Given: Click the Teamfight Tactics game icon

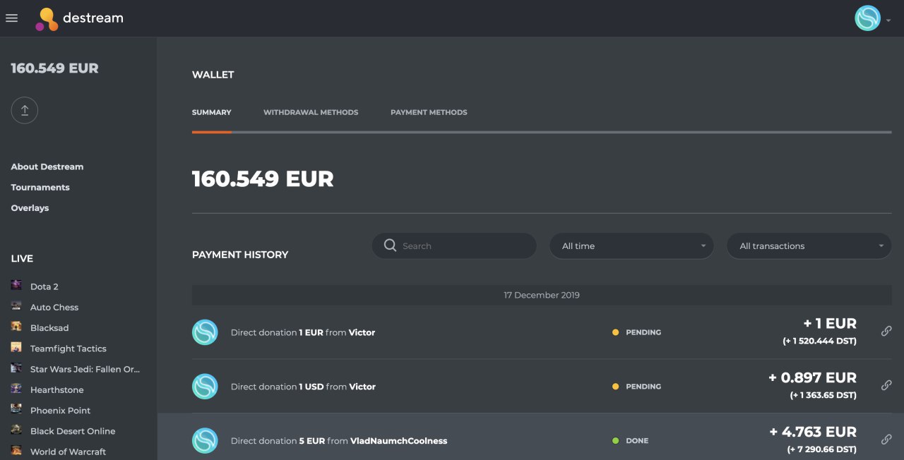Looking at the screenshot, I should coord(16,348).
